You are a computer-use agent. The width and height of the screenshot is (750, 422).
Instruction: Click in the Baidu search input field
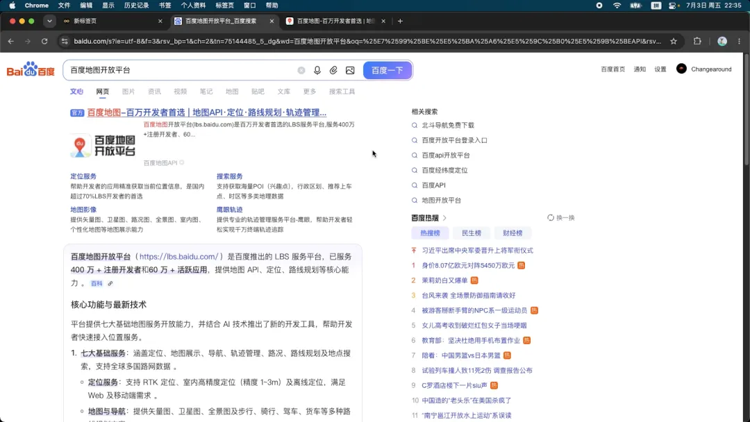tap(182, 70)
